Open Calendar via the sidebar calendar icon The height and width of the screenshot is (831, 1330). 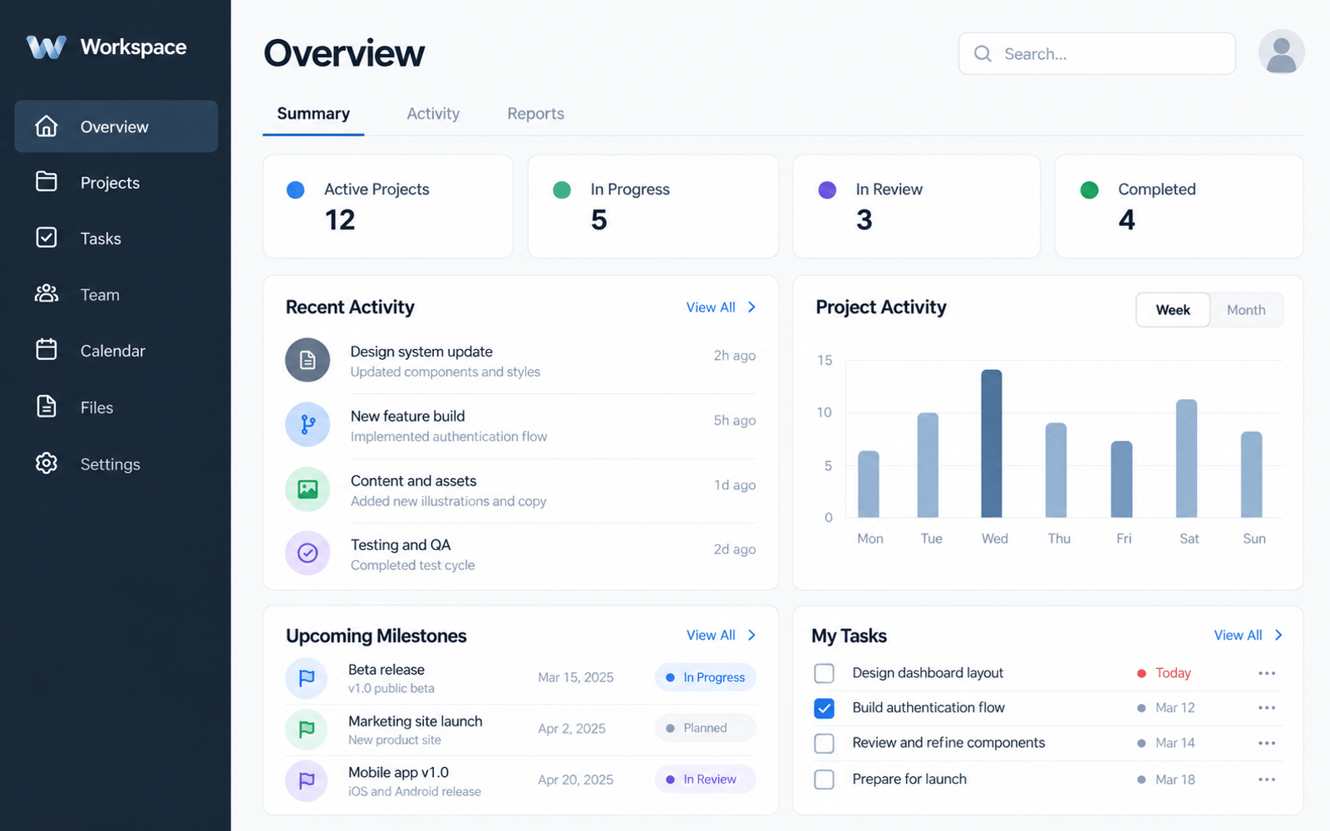47,350
